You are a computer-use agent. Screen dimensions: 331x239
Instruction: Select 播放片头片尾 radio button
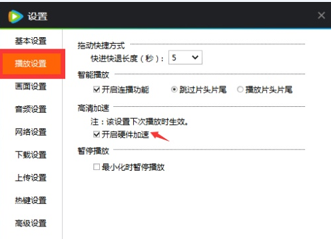[x=240, y=90]
